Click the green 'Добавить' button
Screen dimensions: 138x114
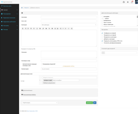pyautogui.click(x=89, y=103)
